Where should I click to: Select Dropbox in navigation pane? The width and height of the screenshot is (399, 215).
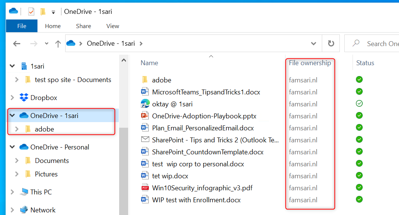pyautogui.click(x=43, y=98)
